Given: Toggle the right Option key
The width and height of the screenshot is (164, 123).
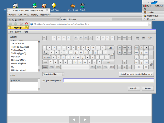Looking at the screenshot, I should pyautogui.click(x=93, y=67).
